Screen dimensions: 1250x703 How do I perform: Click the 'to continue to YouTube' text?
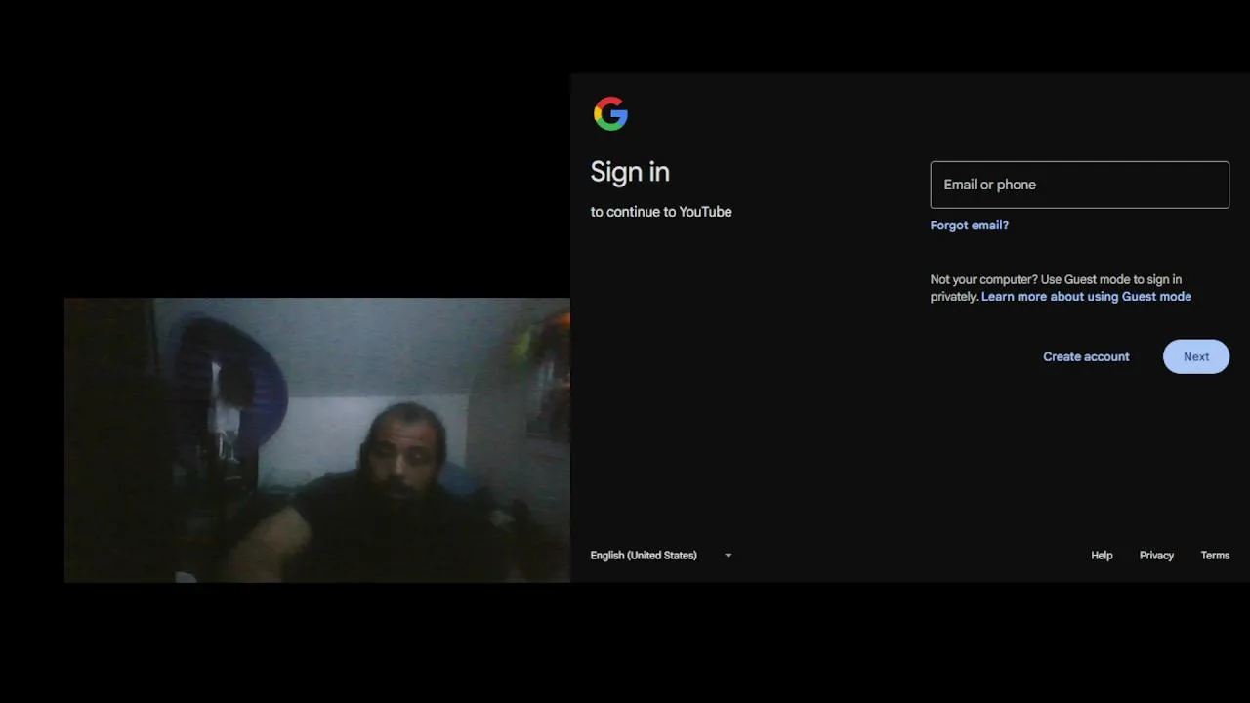(x=661, y=211)
